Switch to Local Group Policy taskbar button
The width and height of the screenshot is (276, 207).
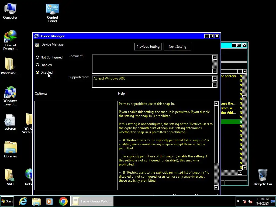(x=92, y=201)
